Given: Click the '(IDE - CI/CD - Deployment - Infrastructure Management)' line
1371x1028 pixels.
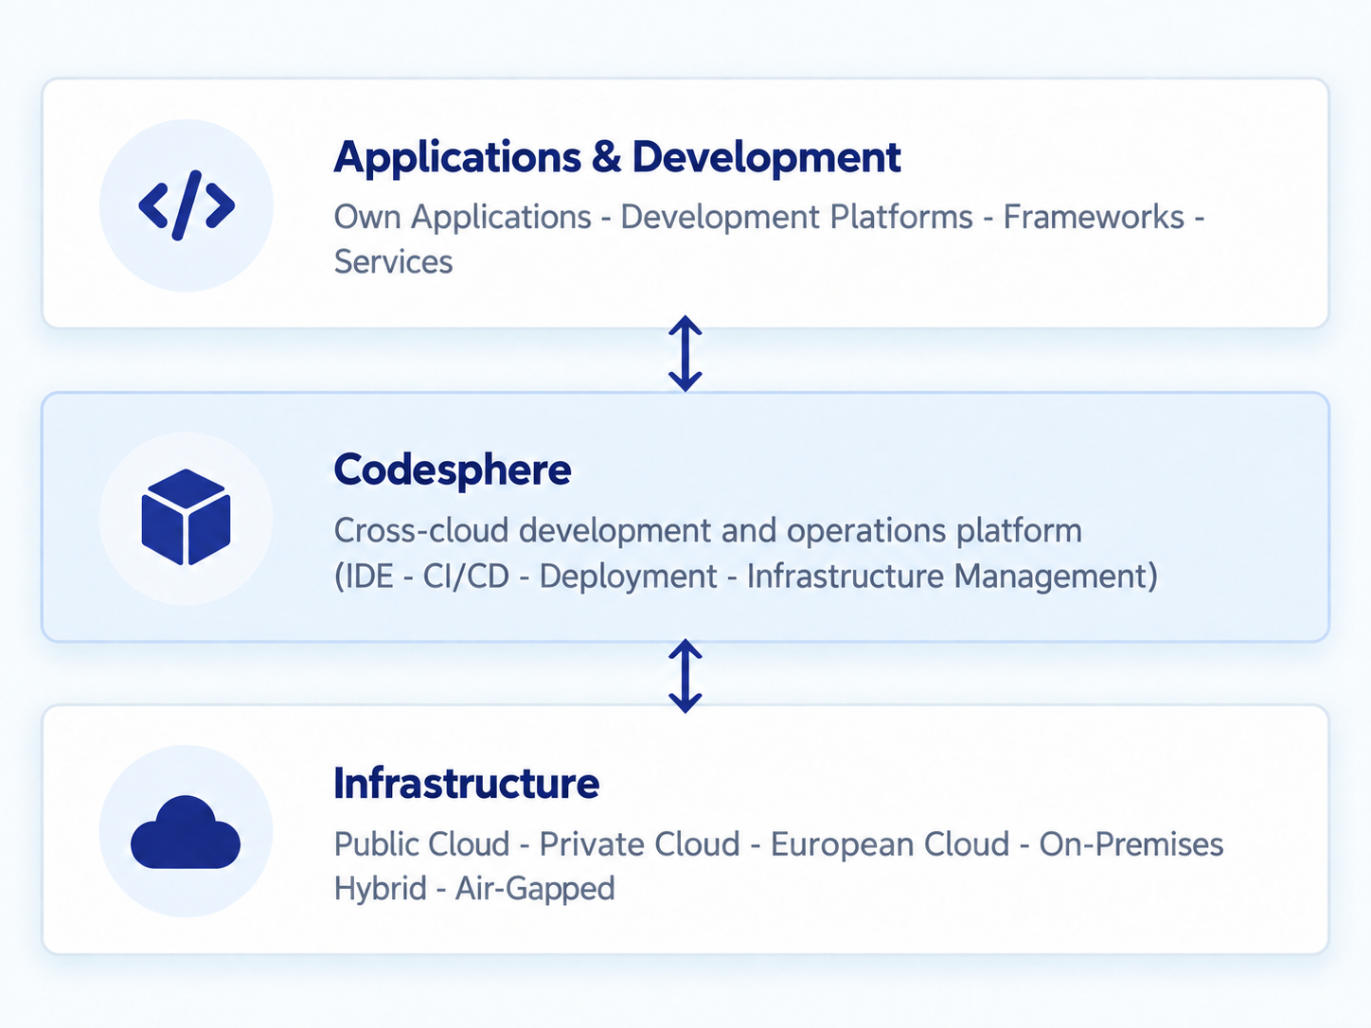Looking at the screenshot, I should [x=746, y=576].
